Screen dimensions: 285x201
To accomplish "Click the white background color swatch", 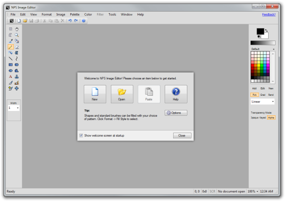I will tap(266, 37).
